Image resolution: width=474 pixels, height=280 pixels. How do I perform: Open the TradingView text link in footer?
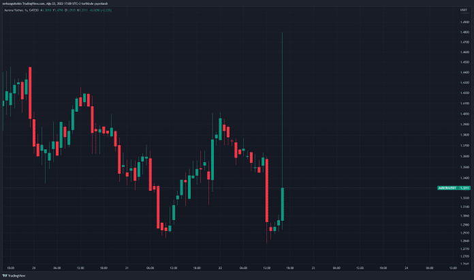16,276
